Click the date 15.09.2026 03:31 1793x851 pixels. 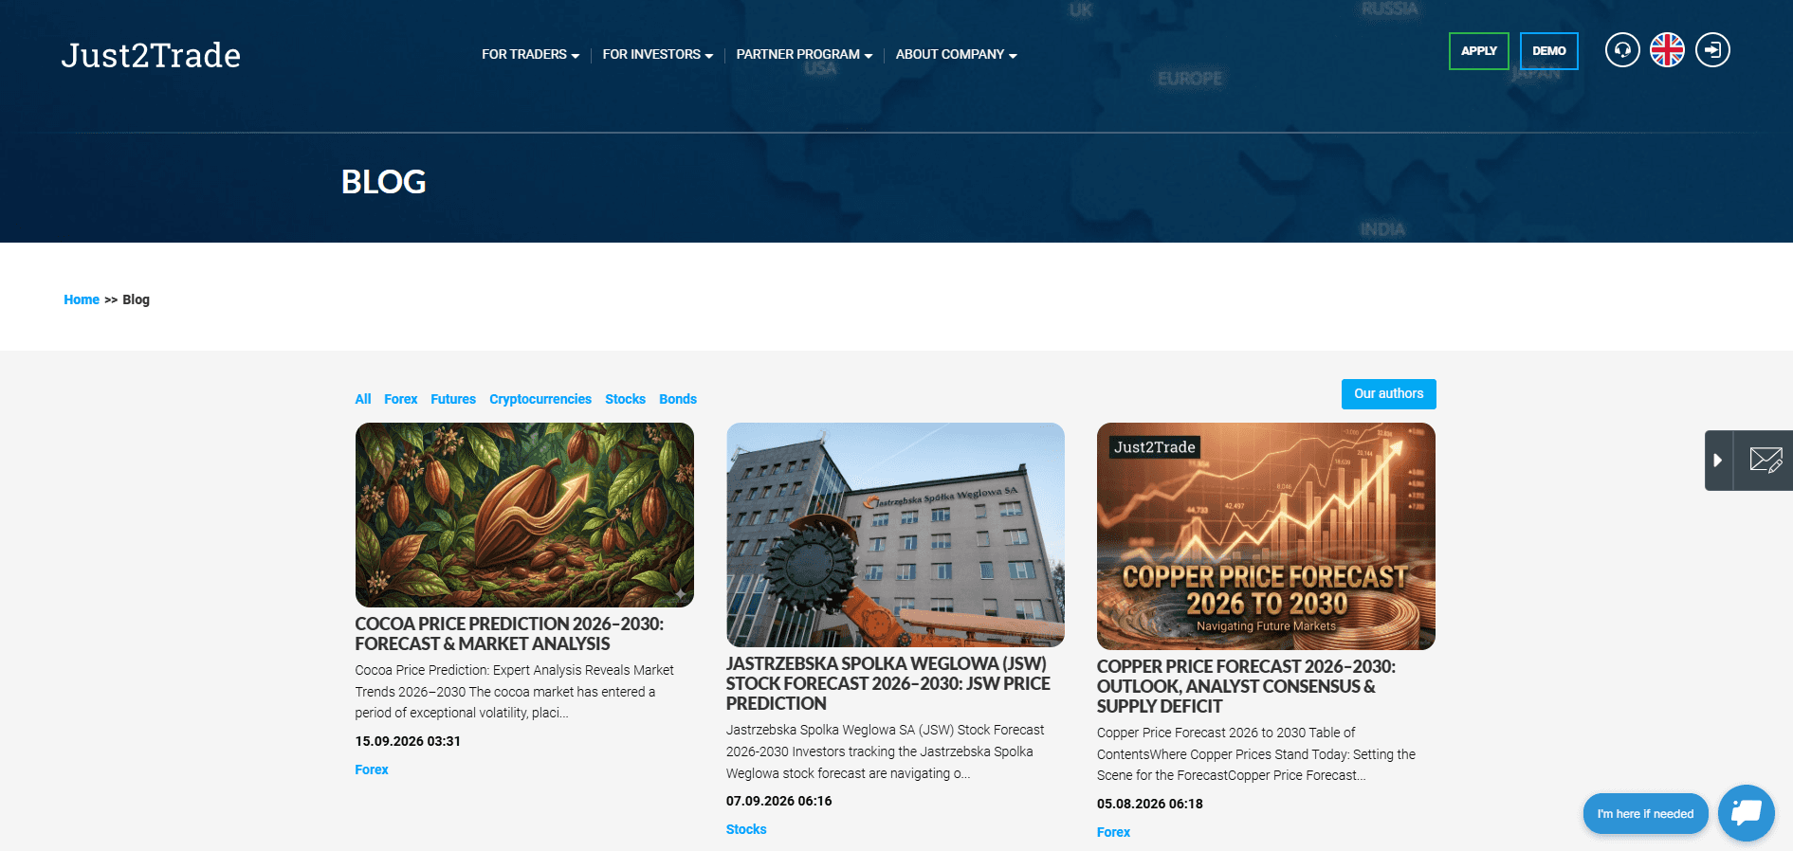point(408,741)
